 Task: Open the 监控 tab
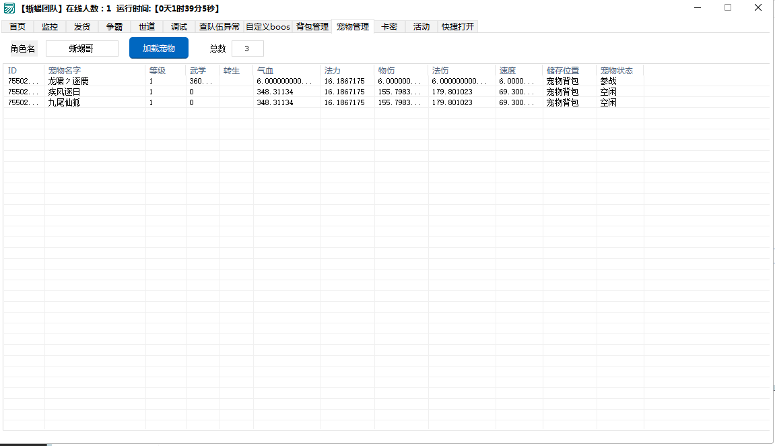[x=50, y=27]
